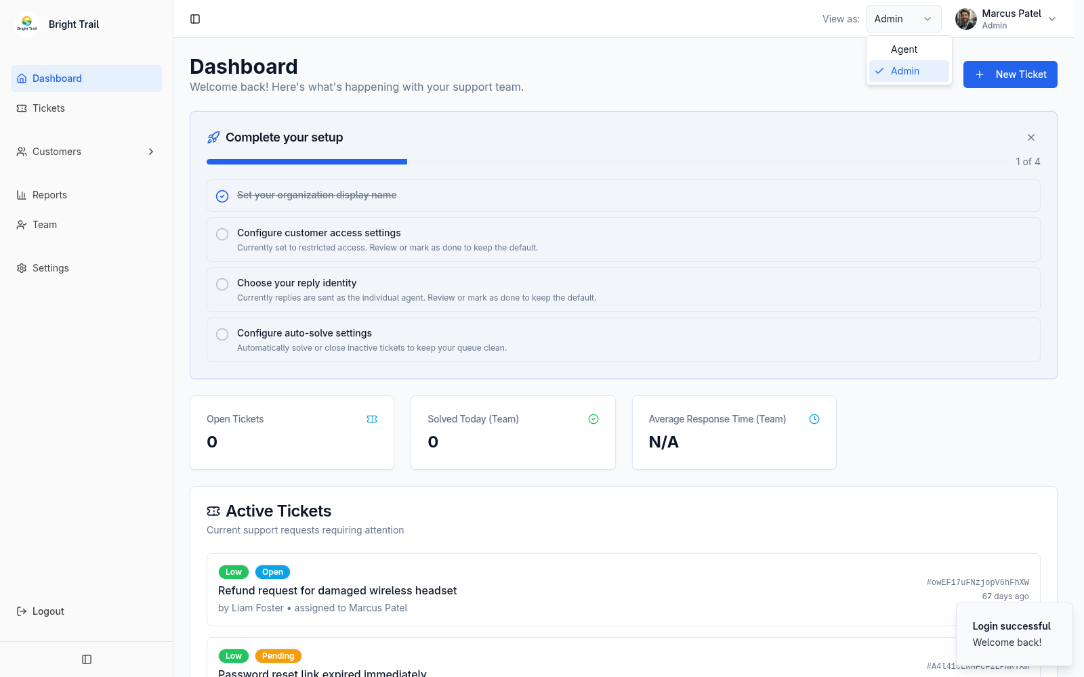Open Team page from sidebar
This screenshot has width=1084, height=677.
click(x=86, y=225)
